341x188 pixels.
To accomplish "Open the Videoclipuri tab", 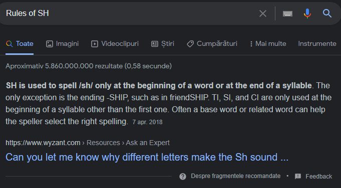I will 115,44.
